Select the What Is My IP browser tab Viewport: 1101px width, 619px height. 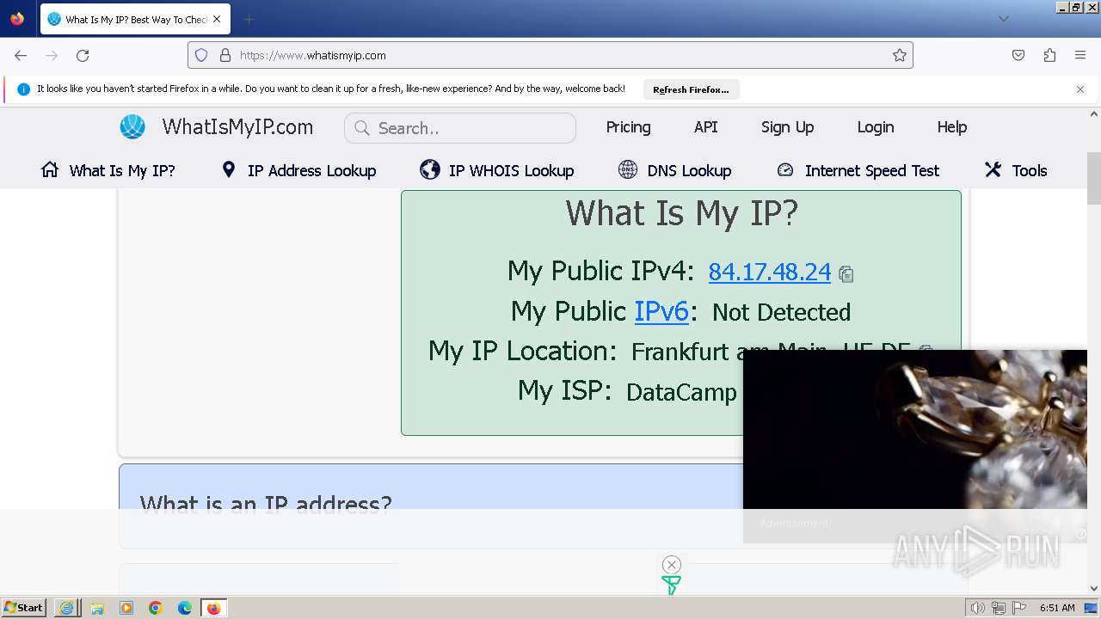tap(133, 19)
